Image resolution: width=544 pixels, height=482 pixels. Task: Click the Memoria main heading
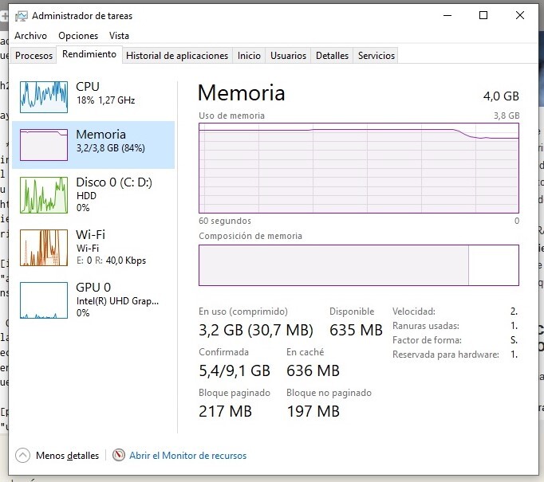242,93
